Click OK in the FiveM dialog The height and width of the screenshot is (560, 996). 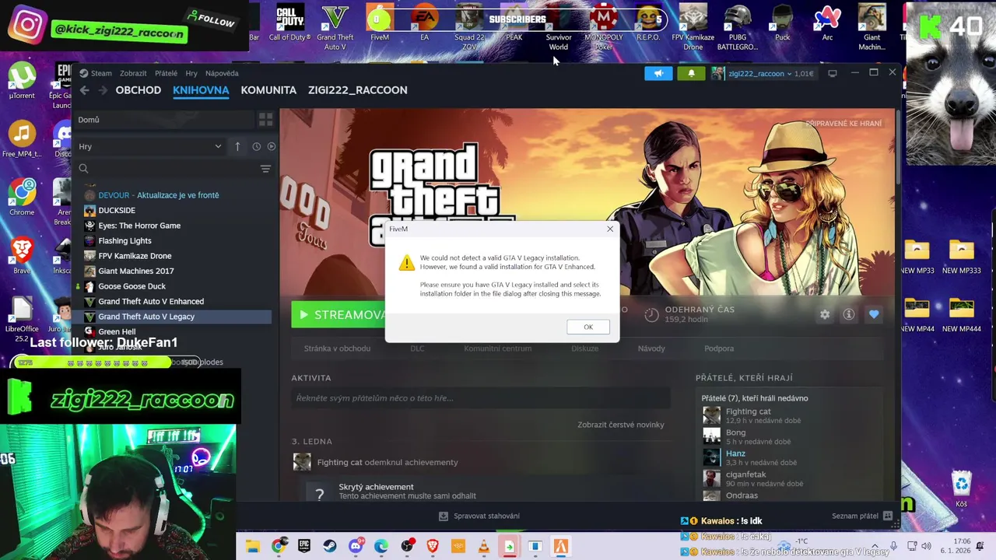click(x=588, y=327)
